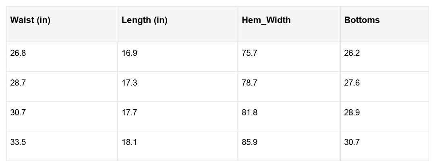Image resolution: width=435 pixels, height=167 pixels.
Task: Click the hem width value 81.8
Action: (249, 113)
